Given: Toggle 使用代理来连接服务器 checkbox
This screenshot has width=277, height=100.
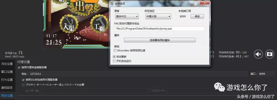Looking at the screenshot, I should 19,67.
